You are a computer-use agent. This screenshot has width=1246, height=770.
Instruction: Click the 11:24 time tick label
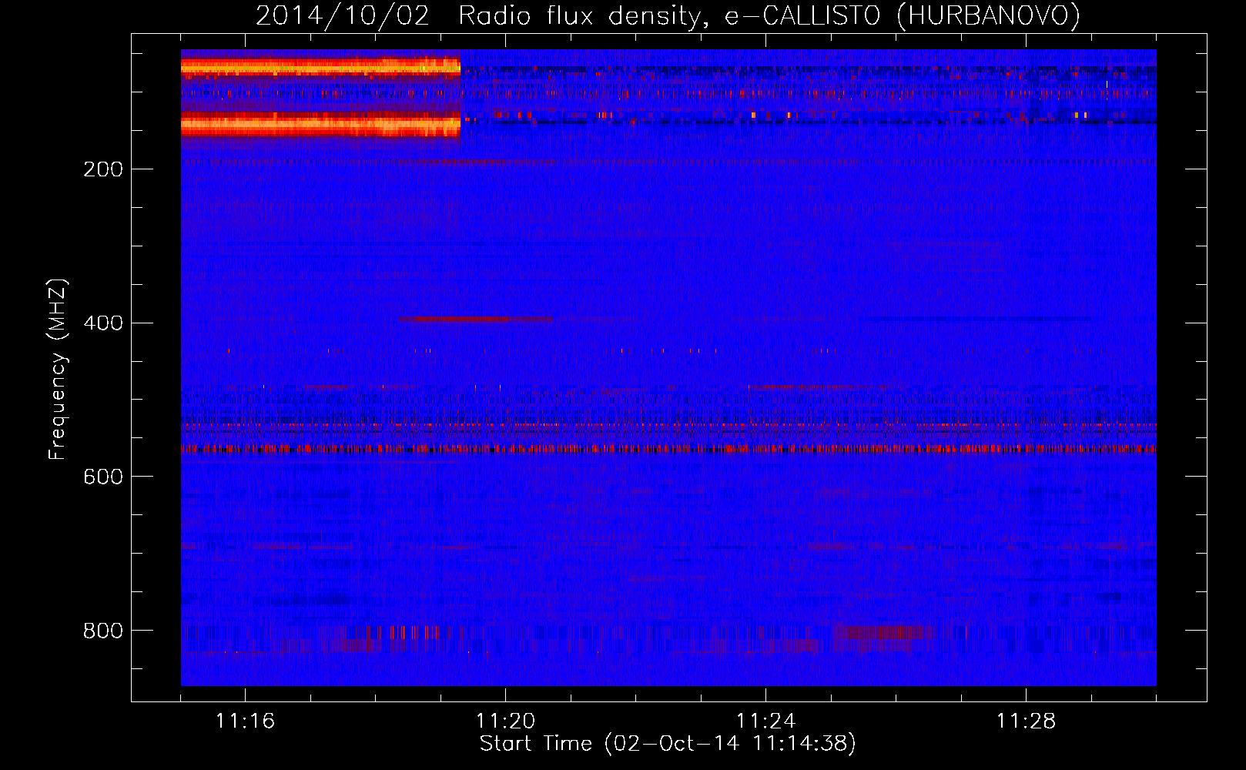point(765,721)
